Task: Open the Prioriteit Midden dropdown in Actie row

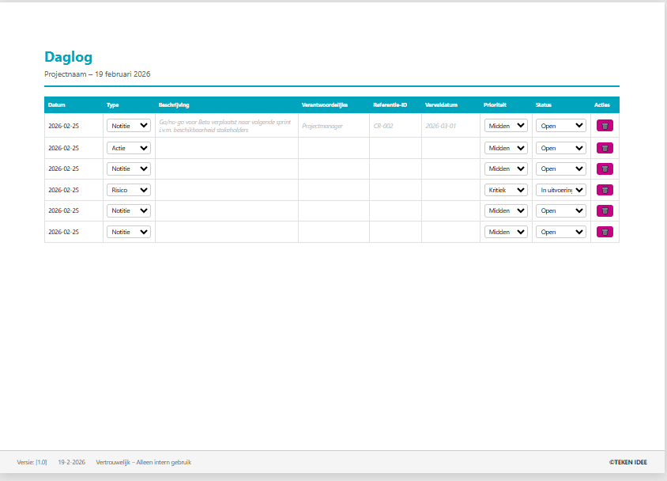Action: 506,148
